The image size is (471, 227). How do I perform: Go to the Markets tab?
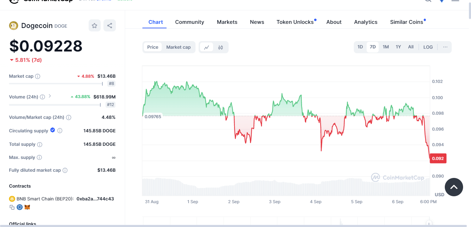(x=227, y=22)
